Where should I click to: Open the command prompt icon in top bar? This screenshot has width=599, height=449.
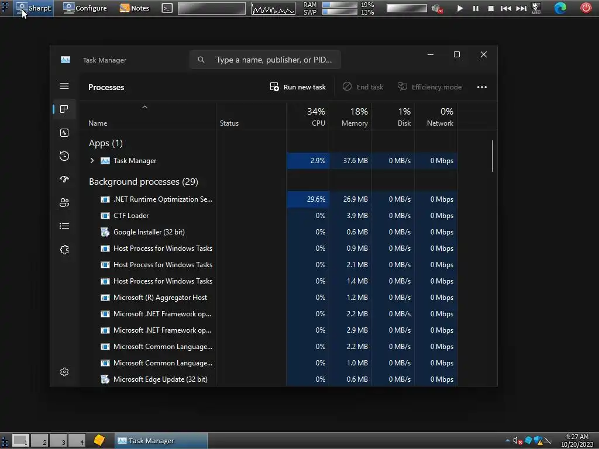coord(167,8)
